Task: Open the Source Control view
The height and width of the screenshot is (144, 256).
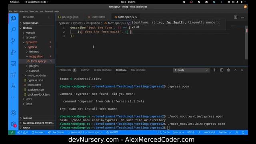Action: (x=13, y=41)
